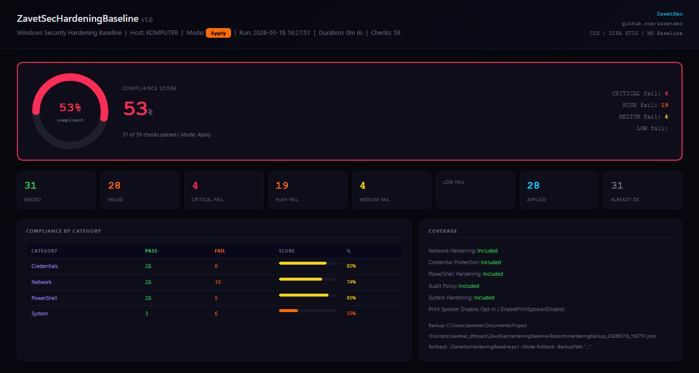This screenshot has width=699, height=373.
Task: Click the PowerShell score progress bar
Action: point(308,295)
